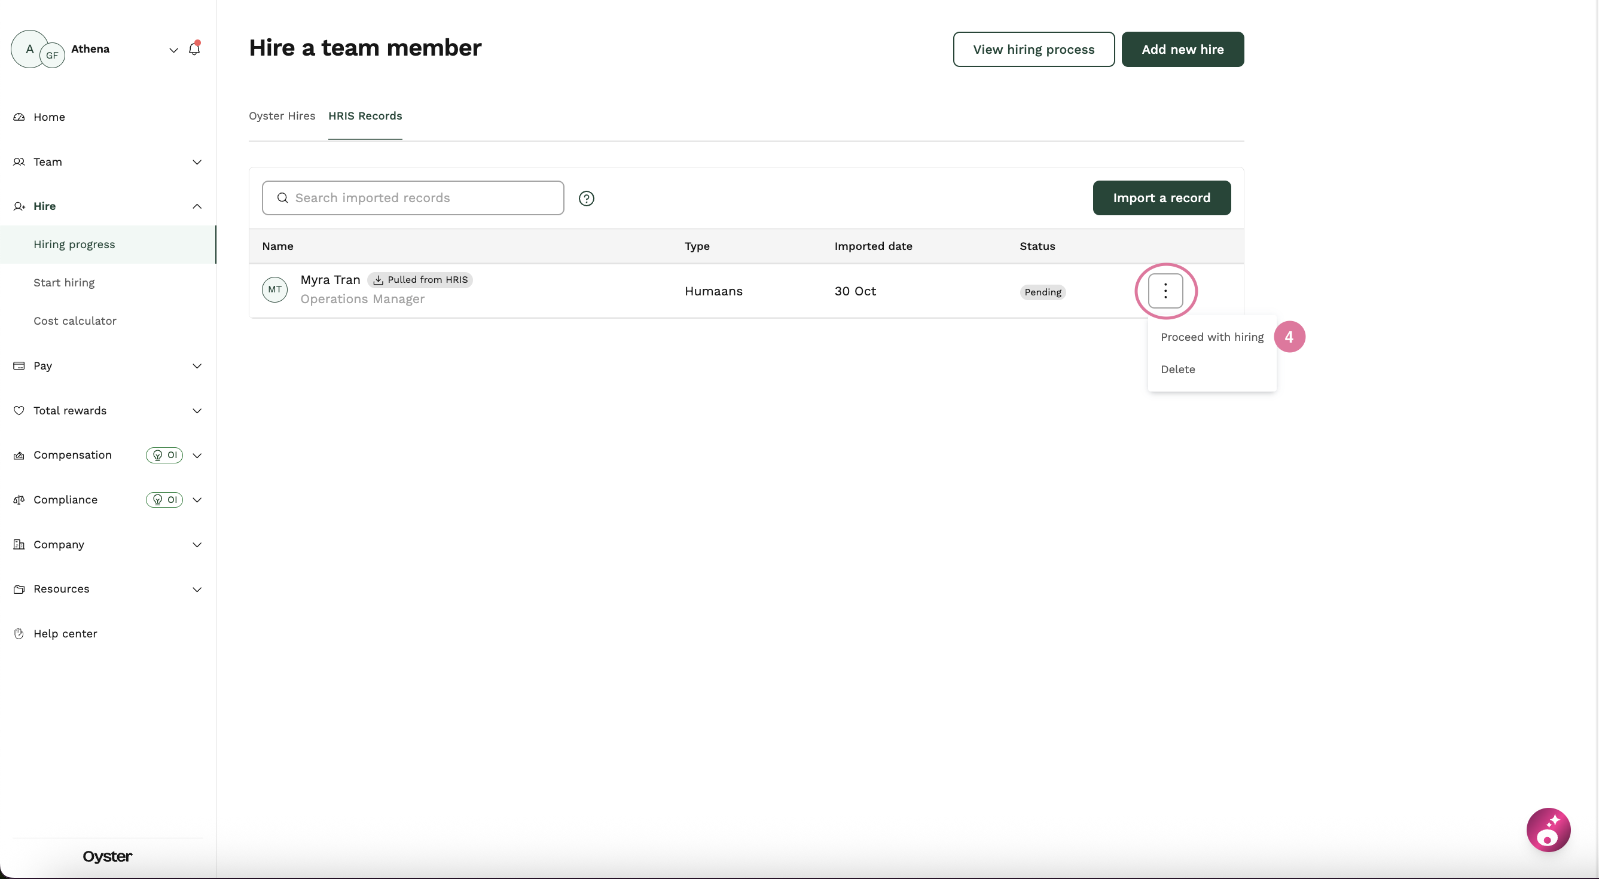Open the notifications bell
Screen dimensions: 1599x879
194,48
